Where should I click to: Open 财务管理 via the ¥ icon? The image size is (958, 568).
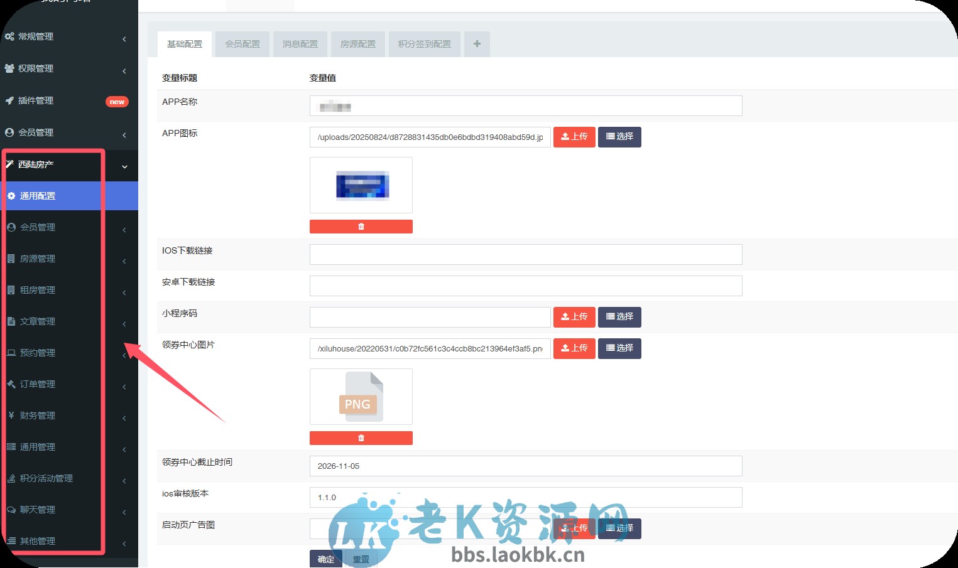(x=11, y=415)
